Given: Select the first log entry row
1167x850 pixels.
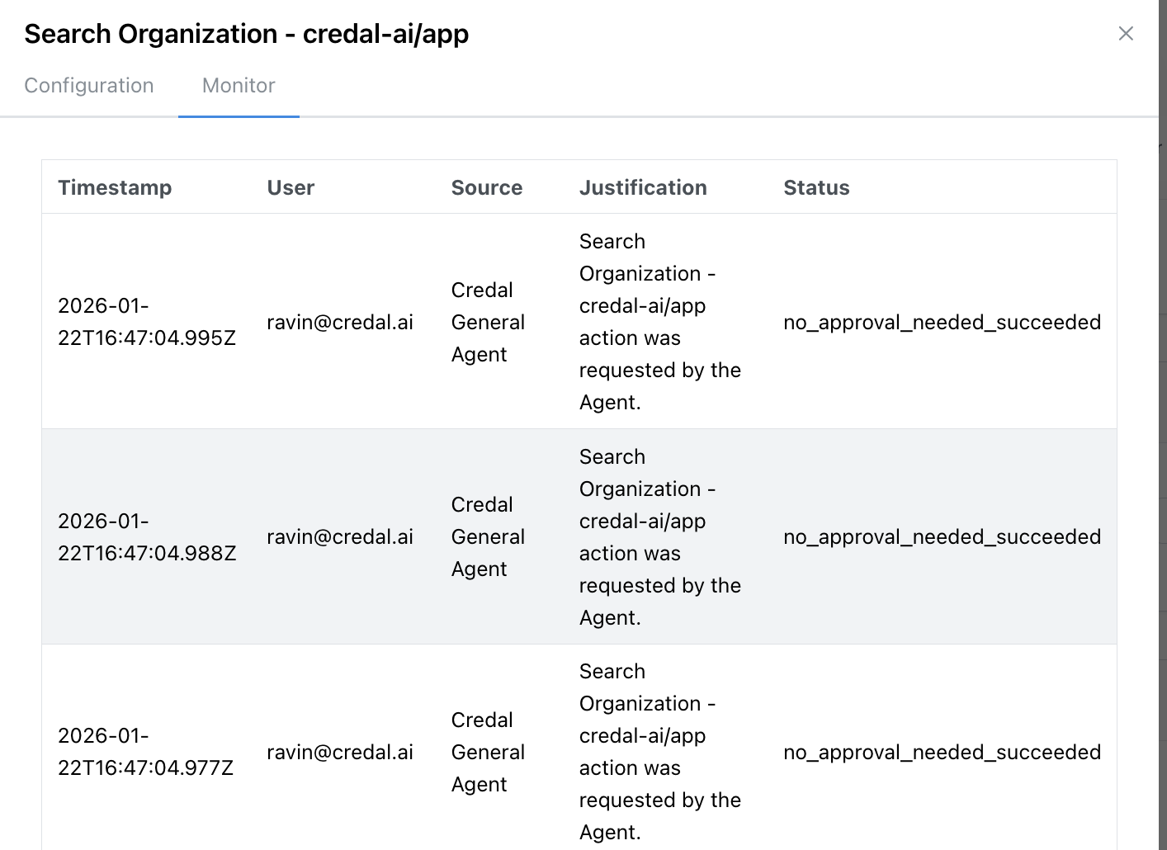Looking at the screenshot, I should tap(578, 322).
